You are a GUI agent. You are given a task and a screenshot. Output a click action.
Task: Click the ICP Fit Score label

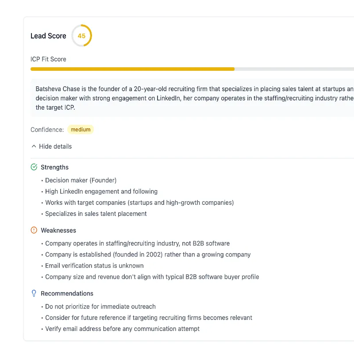click(48, 59)
